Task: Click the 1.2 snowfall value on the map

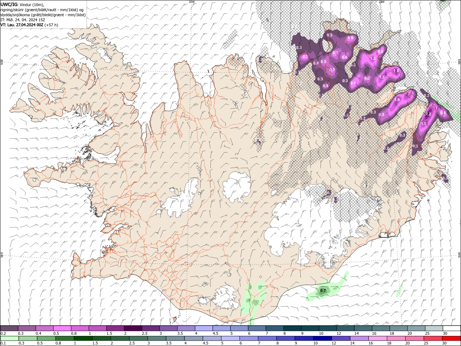Action: [373, 58]
